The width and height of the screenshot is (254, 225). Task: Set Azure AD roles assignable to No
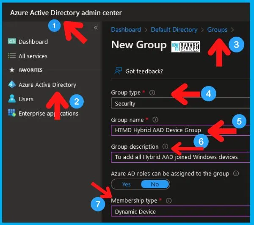[x=155, y=184]
